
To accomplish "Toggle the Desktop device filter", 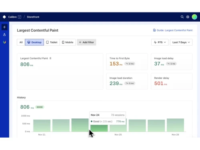I will point(34,42).
